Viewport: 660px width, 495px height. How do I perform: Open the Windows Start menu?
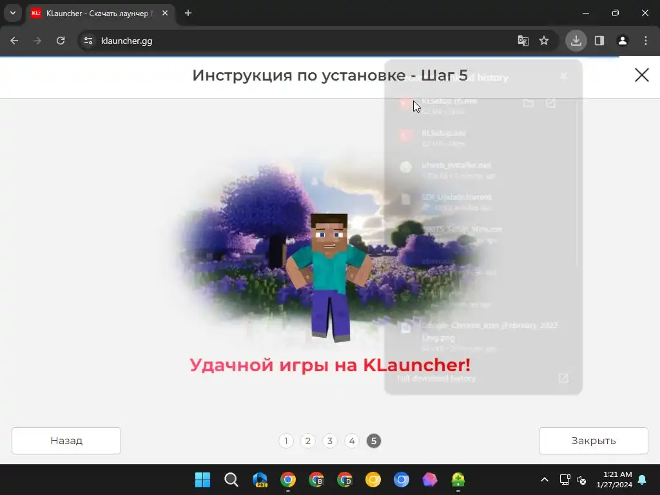click(x=202, y=480)
